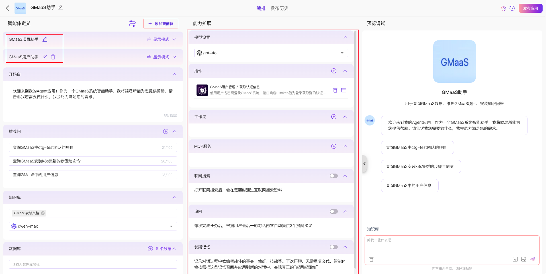
Task: Click preview suggestion 查询GMaaS中的用户信息
Action: point(410,186)
